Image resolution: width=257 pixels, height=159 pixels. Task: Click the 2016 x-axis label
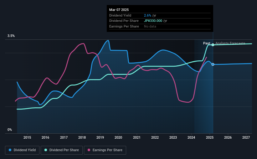[45, 137]
